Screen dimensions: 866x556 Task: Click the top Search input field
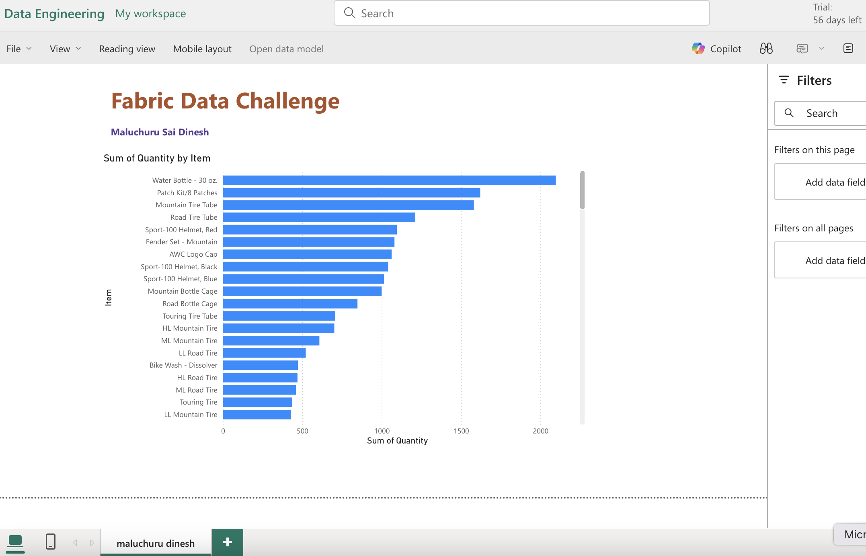521,13
